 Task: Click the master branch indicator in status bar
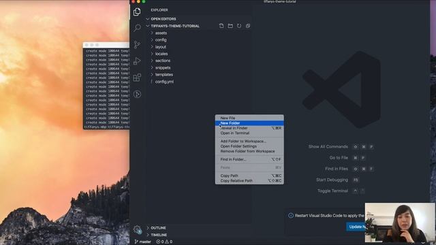coord(143,242)
